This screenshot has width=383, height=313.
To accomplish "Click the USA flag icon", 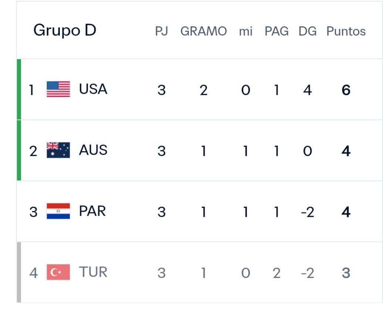I will 58,89.
